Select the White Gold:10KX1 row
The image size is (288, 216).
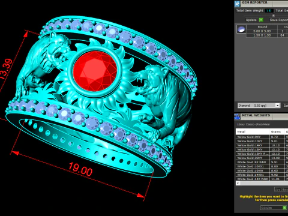click(262, 166)
